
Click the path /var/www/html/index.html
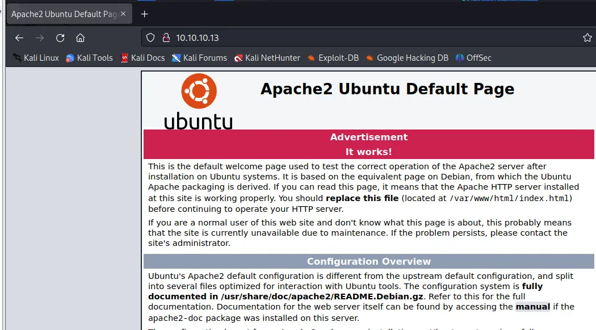click(x=509, y=198)
